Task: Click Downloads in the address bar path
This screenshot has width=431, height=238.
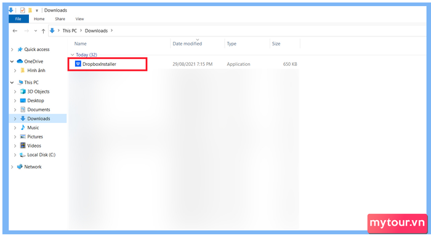Action: (x=96, y=31)
